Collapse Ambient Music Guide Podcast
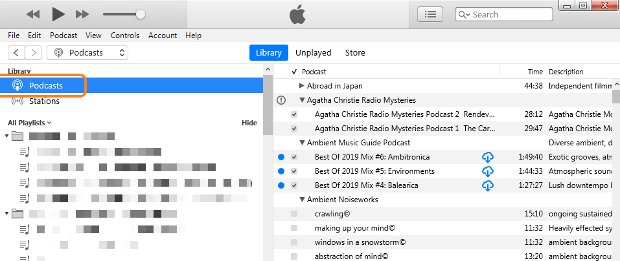620x261 pixels. [302, 143]
